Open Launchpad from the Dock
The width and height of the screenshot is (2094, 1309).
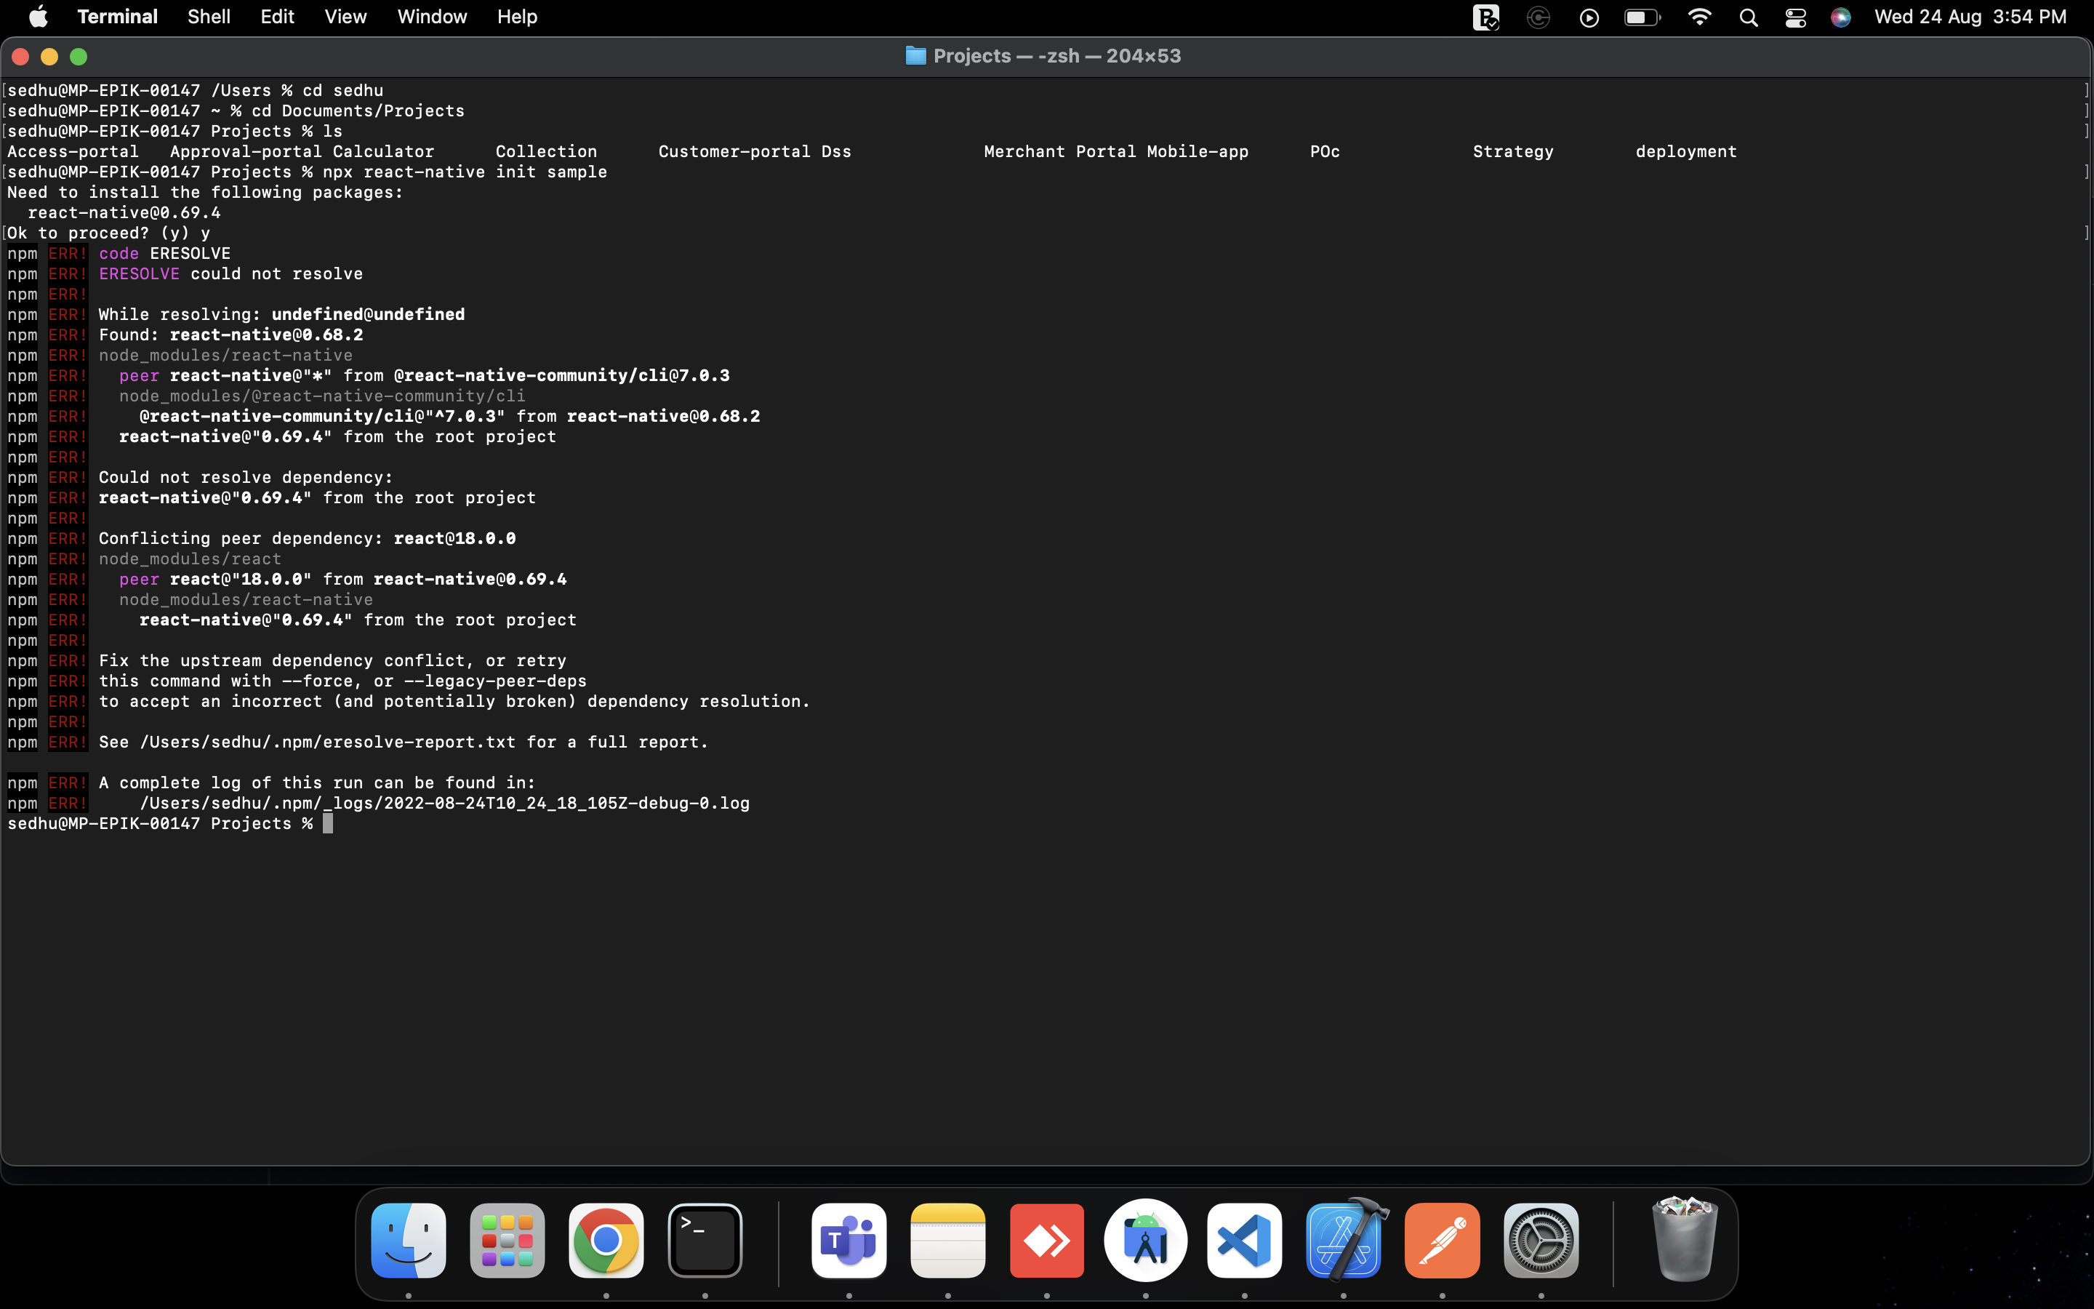coord(507,1241)
